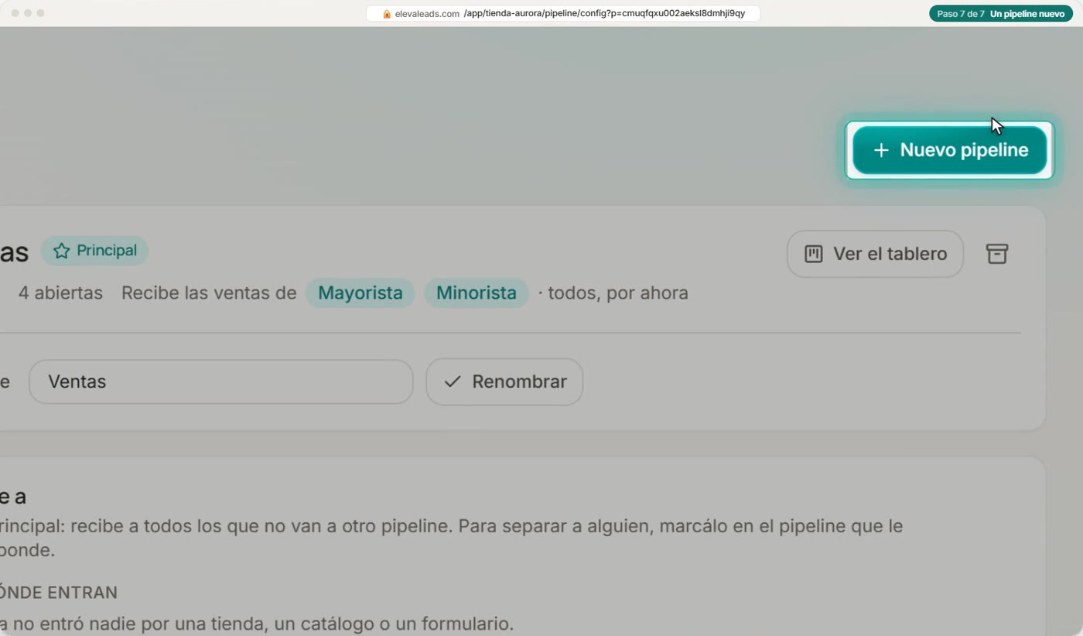
Task: Click the Principal star badge
Action: point(94,251)
